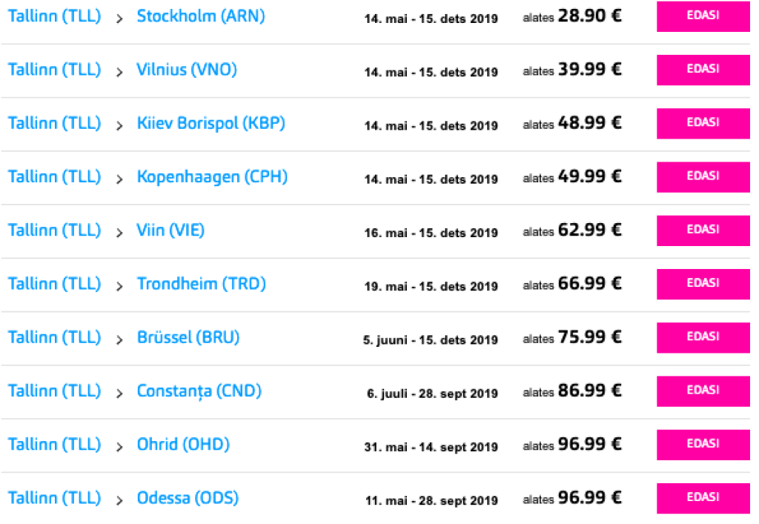The height and width of the screenshot is (524, 759).
Task: Select EDASI for Kiiev Borispol flight
Action: [703, 124]
